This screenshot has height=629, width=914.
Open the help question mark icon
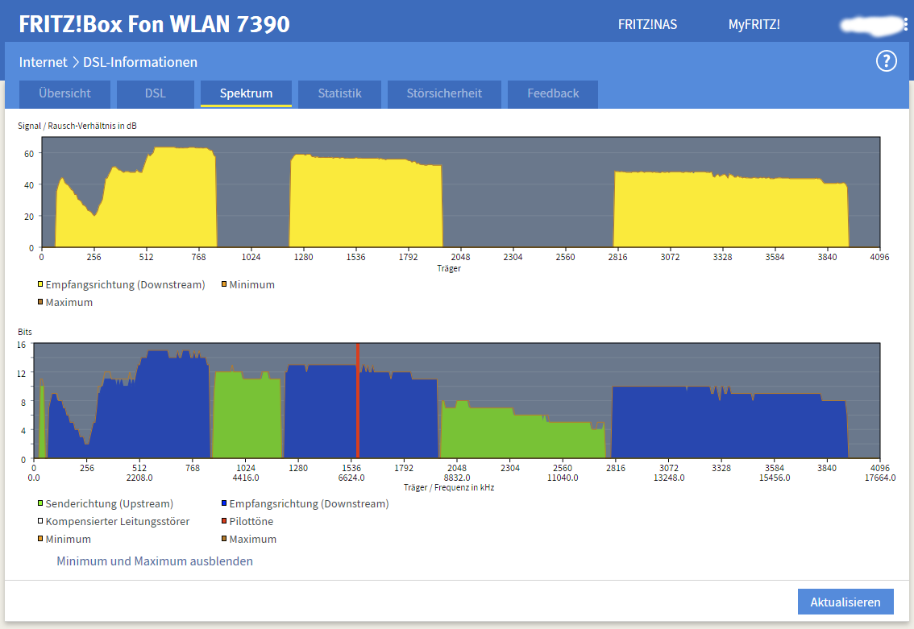pyautogui.click(x=886, y=61)
